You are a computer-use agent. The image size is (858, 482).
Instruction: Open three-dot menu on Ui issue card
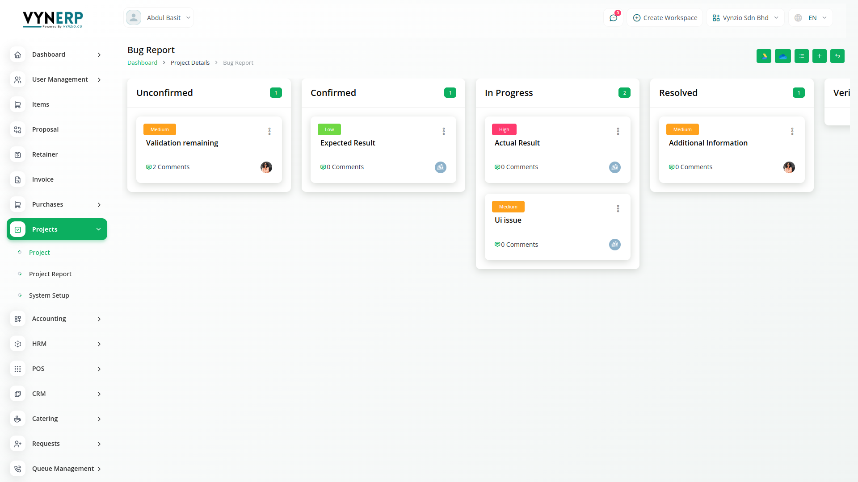click(618, 208)
